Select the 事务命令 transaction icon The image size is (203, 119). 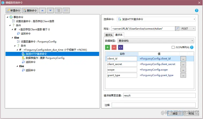click(x=11, y=17)
